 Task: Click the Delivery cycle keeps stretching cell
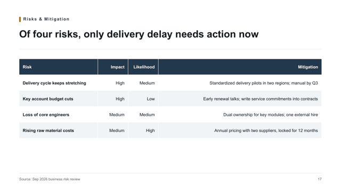(54, 83)
